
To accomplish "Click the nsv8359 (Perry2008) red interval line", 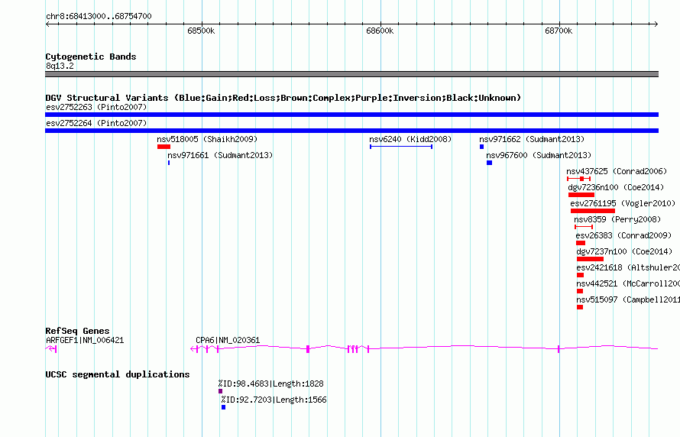I will click(x=584, y=227).
